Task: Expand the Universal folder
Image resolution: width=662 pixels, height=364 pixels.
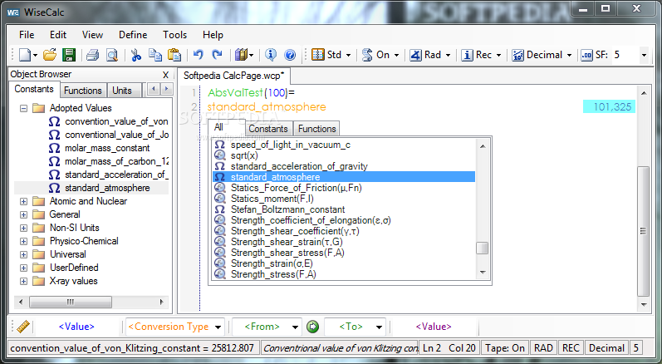Action: 23,255
